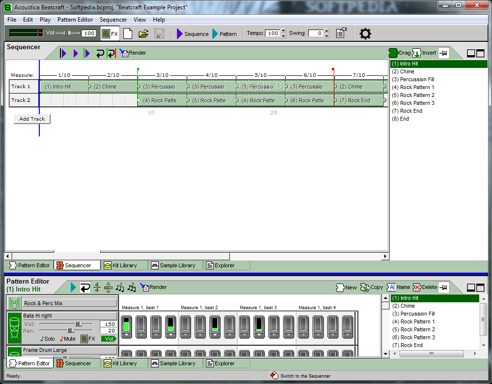Click the Frame Drum Large instrument name button
This screenshot has width=492, height=384.
pyautogui.click(x=70, y=350)
